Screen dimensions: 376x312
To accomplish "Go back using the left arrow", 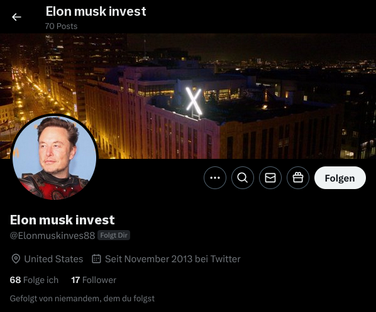I will coord(16,17).
